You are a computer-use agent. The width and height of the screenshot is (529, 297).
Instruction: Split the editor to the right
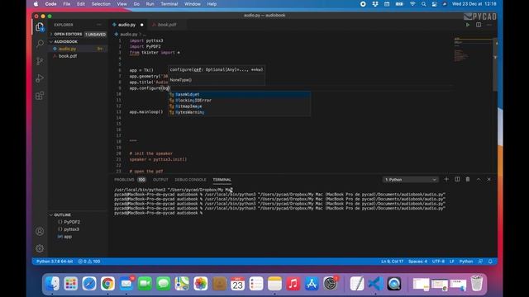(479, 25)
